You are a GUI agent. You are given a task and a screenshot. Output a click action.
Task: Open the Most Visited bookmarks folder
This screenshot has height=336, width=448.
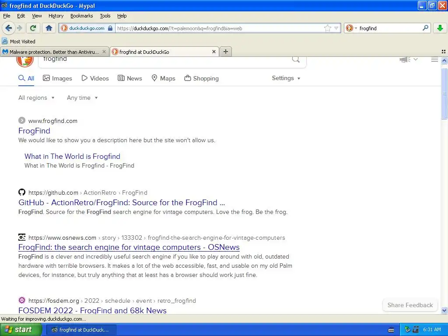point(18,42)
